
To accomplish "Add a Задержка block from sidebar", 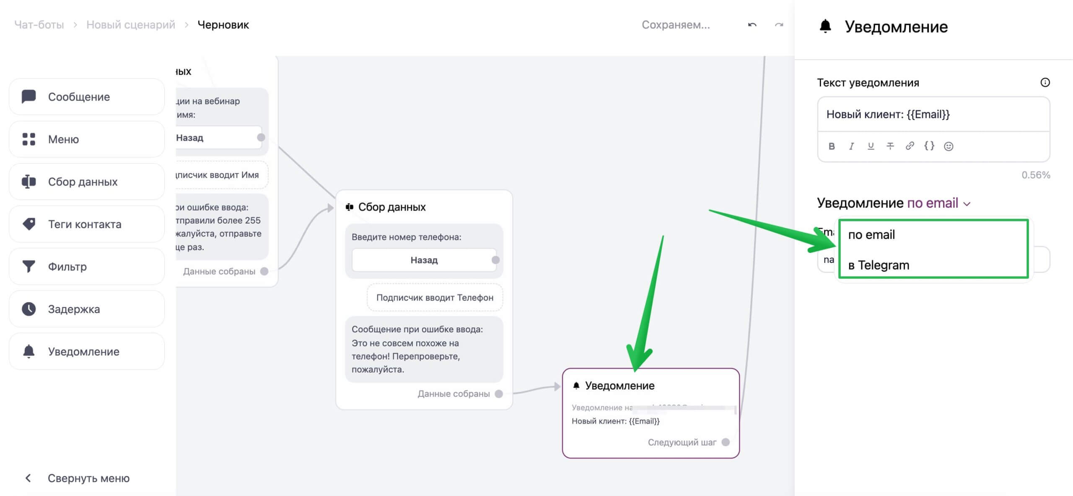I will [x=87, y=309].
